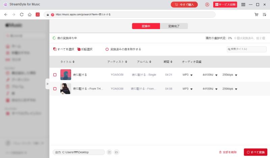270x158 pixels.
Task: Click the output path field C:\Users
Action: click(79, 152)
